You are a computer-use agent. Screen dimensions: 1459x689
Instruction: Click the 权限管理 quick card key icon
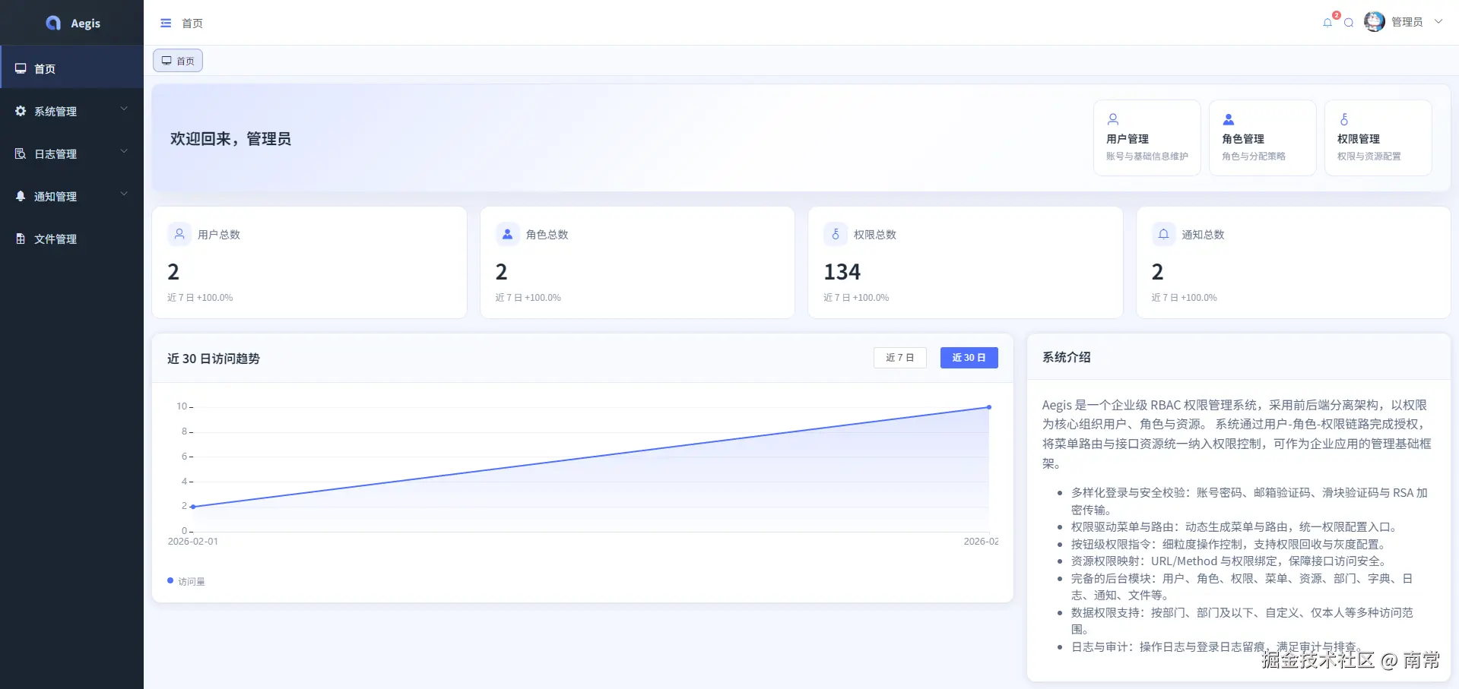(x=1344, y=119)
